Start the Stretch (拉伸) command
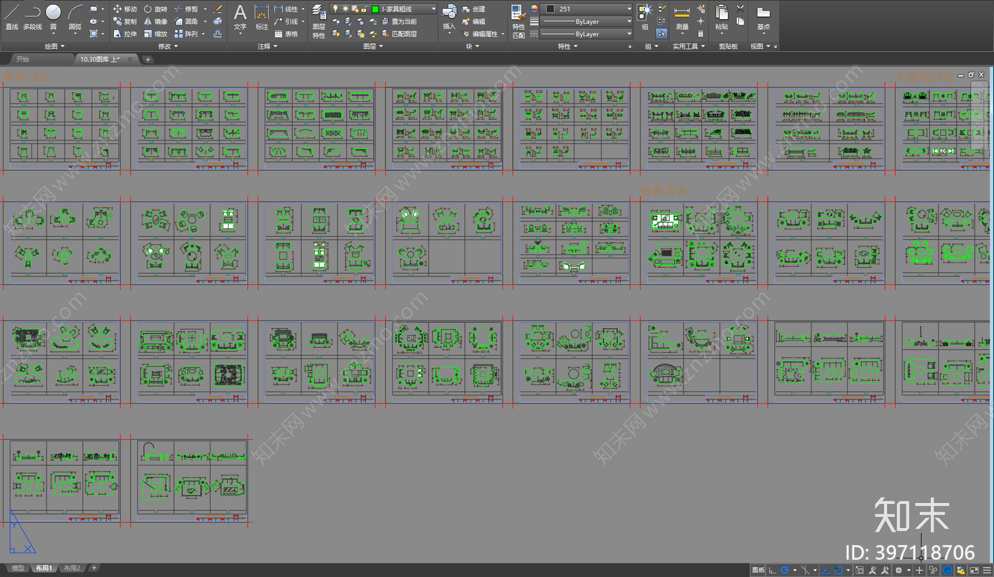 click(125, 34)
